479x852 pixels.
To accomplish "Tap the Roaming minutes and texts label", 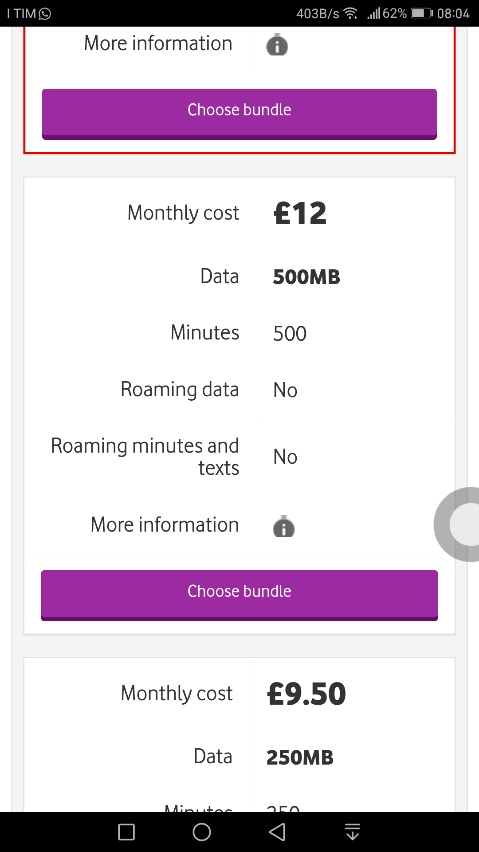I will [x=145, y=457].
